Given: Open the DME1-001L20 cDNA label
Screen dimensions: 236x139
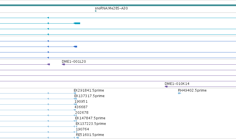Looking at the screenshot, I should tap(74, 61).
